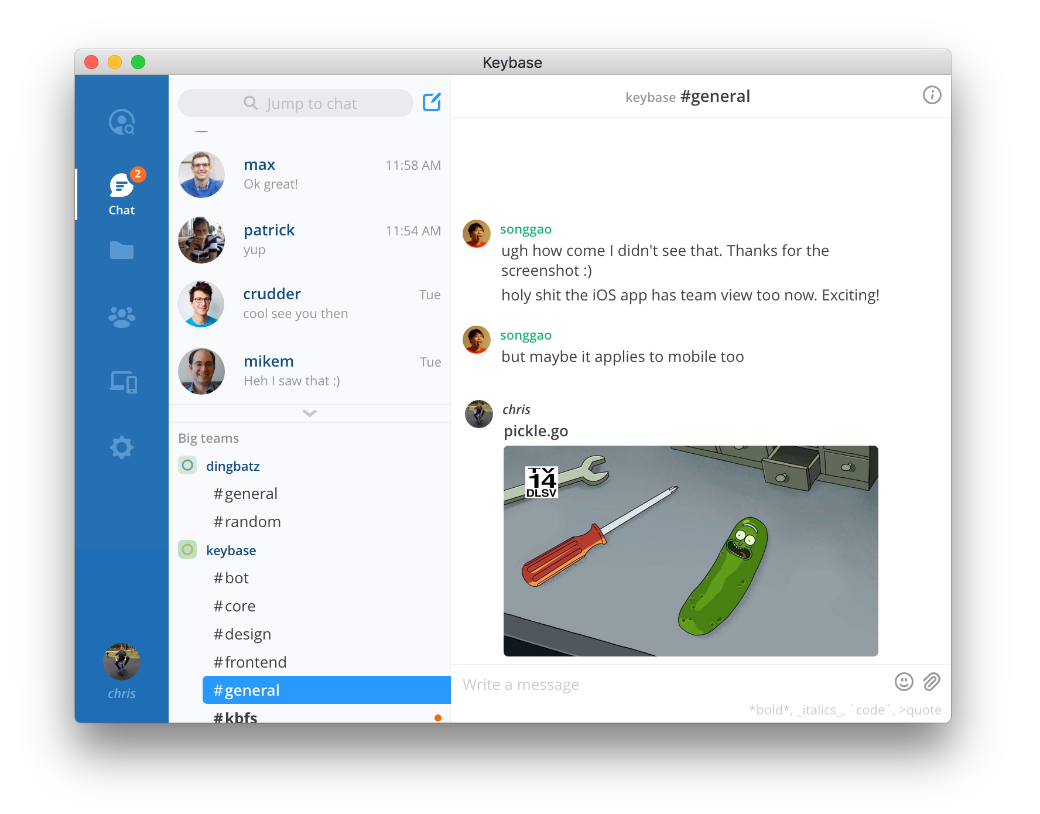
Task: Open the mikem conversation
Action: coord(310,371)
